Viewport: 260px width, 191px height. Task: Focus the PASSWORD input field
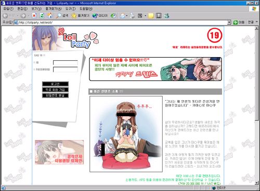coord(66,70)
